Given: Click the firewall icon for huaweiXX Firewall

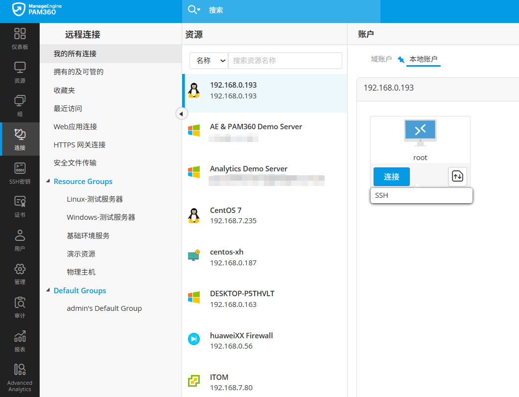Looking at the screenshot, I should tap(194, 339).
